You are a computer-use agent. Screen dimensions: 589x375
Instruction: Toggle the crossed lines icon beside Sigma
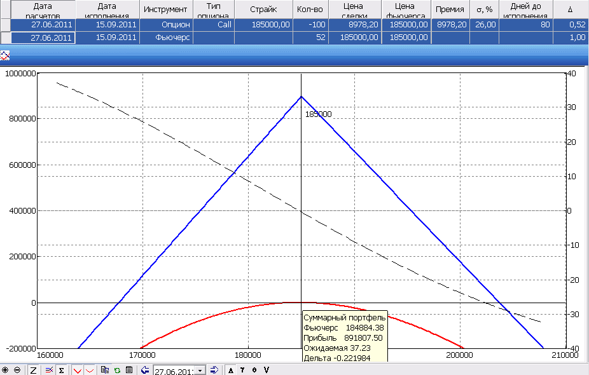pyautogui.click(x=49, y=370)
